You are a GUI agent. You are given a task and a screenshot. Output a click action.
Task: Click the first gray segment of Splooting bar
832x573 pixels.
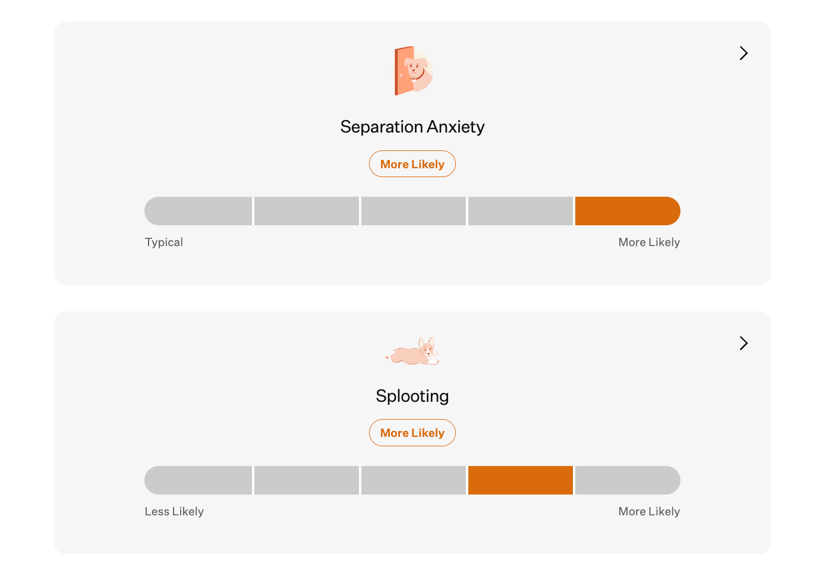[x=198, y=480]
